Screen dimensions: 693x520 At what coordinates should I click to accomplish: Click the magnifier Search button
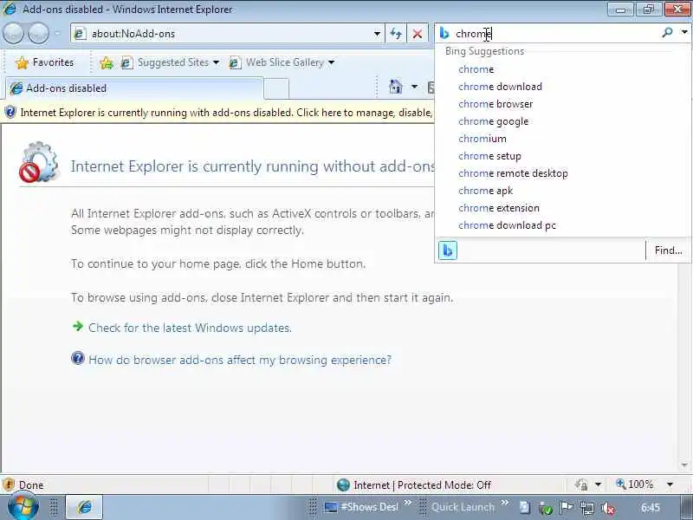(667, 33)
